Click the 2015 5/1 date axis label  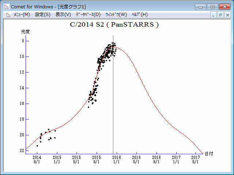tap(76, 160)
